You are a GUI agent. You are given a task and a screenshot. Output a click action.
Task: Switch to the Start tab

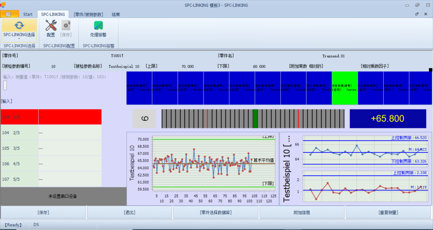pos(28,15)
